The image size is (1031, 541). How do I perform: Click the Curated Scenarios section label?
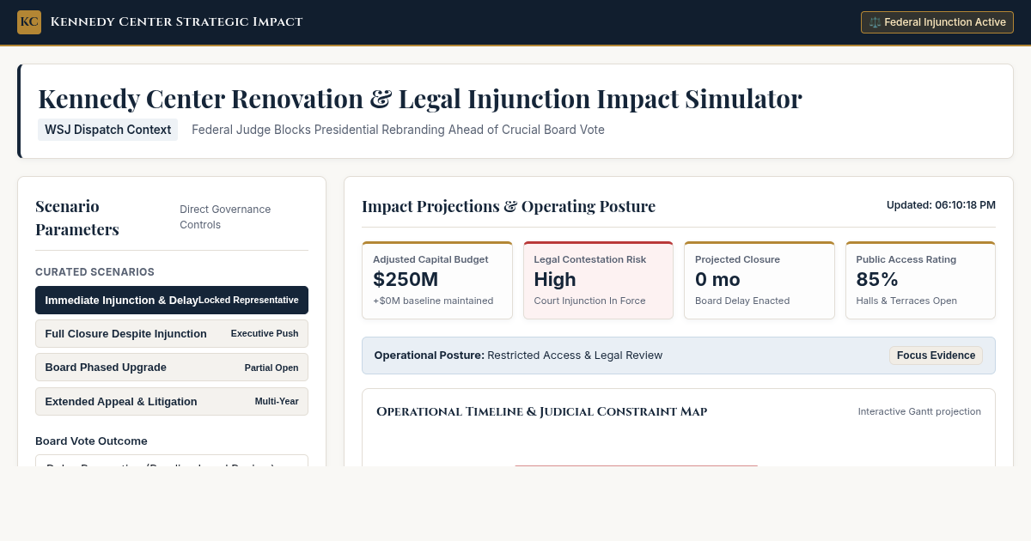[x=95, y=272]
